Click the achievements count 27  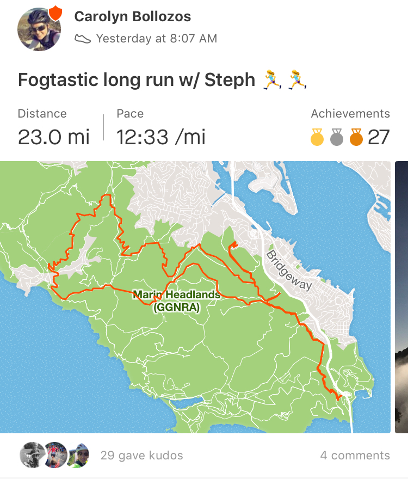[x=379, y=138]
